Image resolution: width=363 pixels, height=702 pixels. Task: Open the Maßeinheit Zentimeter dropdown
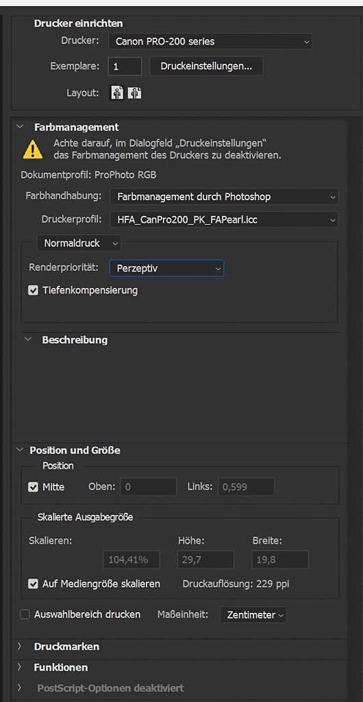pyautogui.click(x=253, y=615)
